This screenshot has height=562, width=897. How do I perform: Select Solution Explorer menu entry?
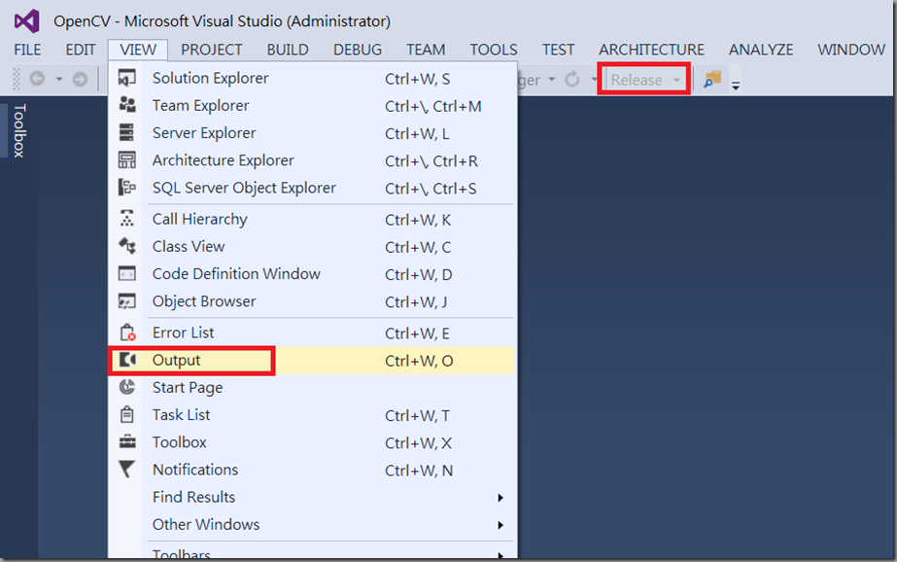[x=312, y=78]
